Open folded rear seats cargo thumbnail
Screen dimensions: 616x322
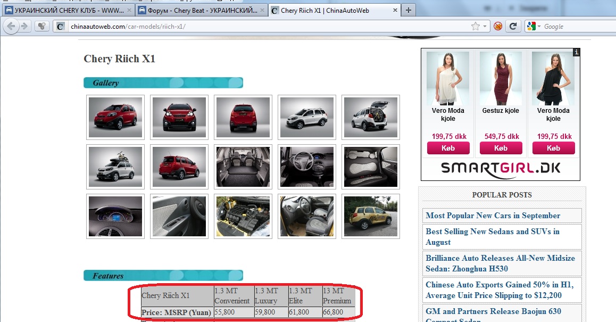click(243, 167)
